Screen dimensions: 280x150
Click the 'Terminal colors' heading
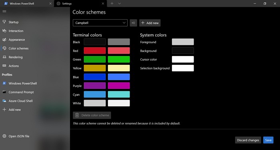[x=87, y=35]
